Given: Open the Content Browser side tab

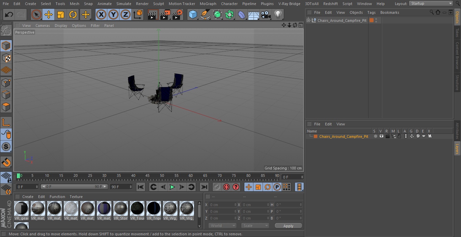Looking at the screenshot, I should tap(457, 55).
